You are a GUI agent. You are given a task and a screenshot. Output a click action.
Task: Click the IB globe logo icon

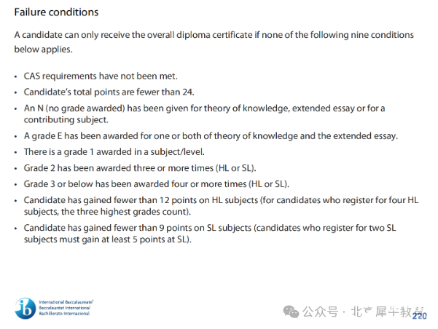(x=26, y=308)
